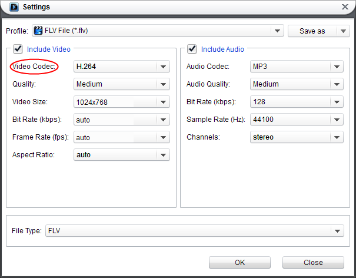Click the File Type: label
Image resolution: width=356 pixels, height=278 pixels.
point(26,231)
